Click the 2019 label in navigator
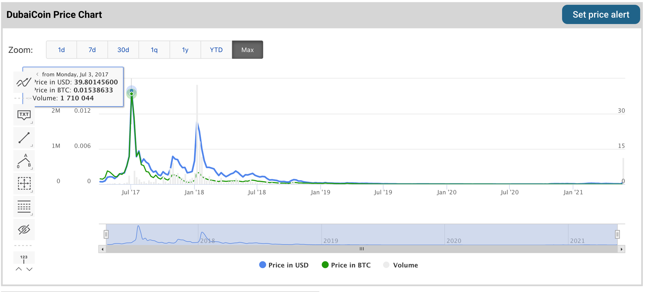 [331, 241]
